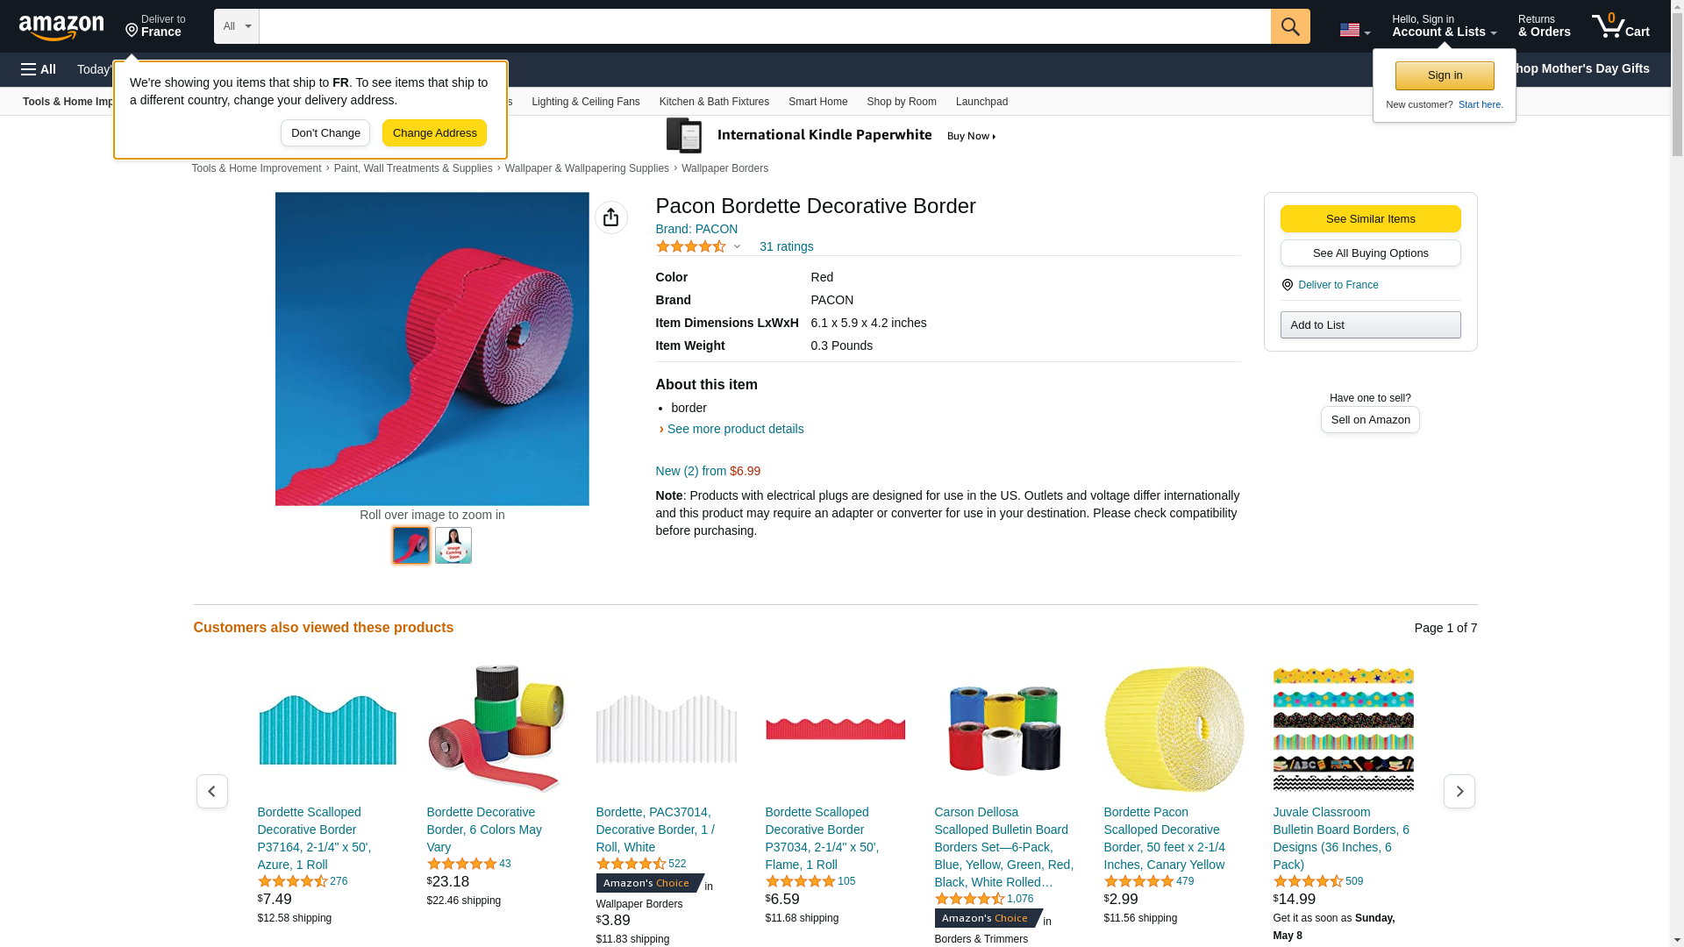Open the search category All dropdown
Image resolution: width=1684 pixels, height=947 pixels.
236,26
